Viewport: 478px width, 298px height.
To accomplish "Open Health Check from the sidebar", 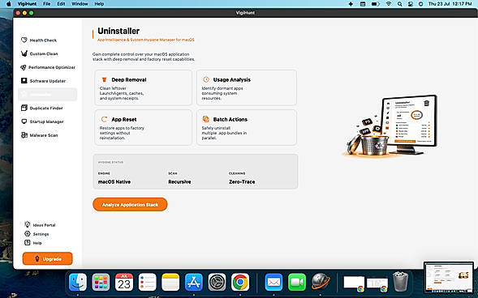I will (x=39, y=40).
